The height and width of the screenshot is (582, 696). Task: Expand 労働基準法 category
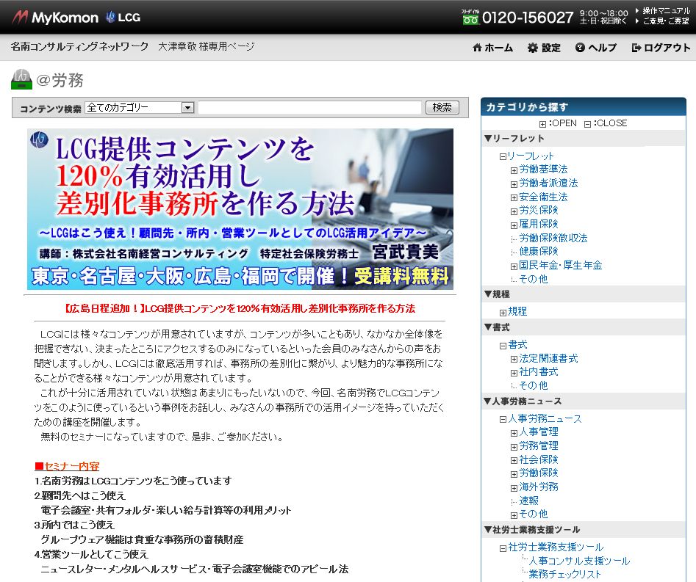[x=514, y=170]
